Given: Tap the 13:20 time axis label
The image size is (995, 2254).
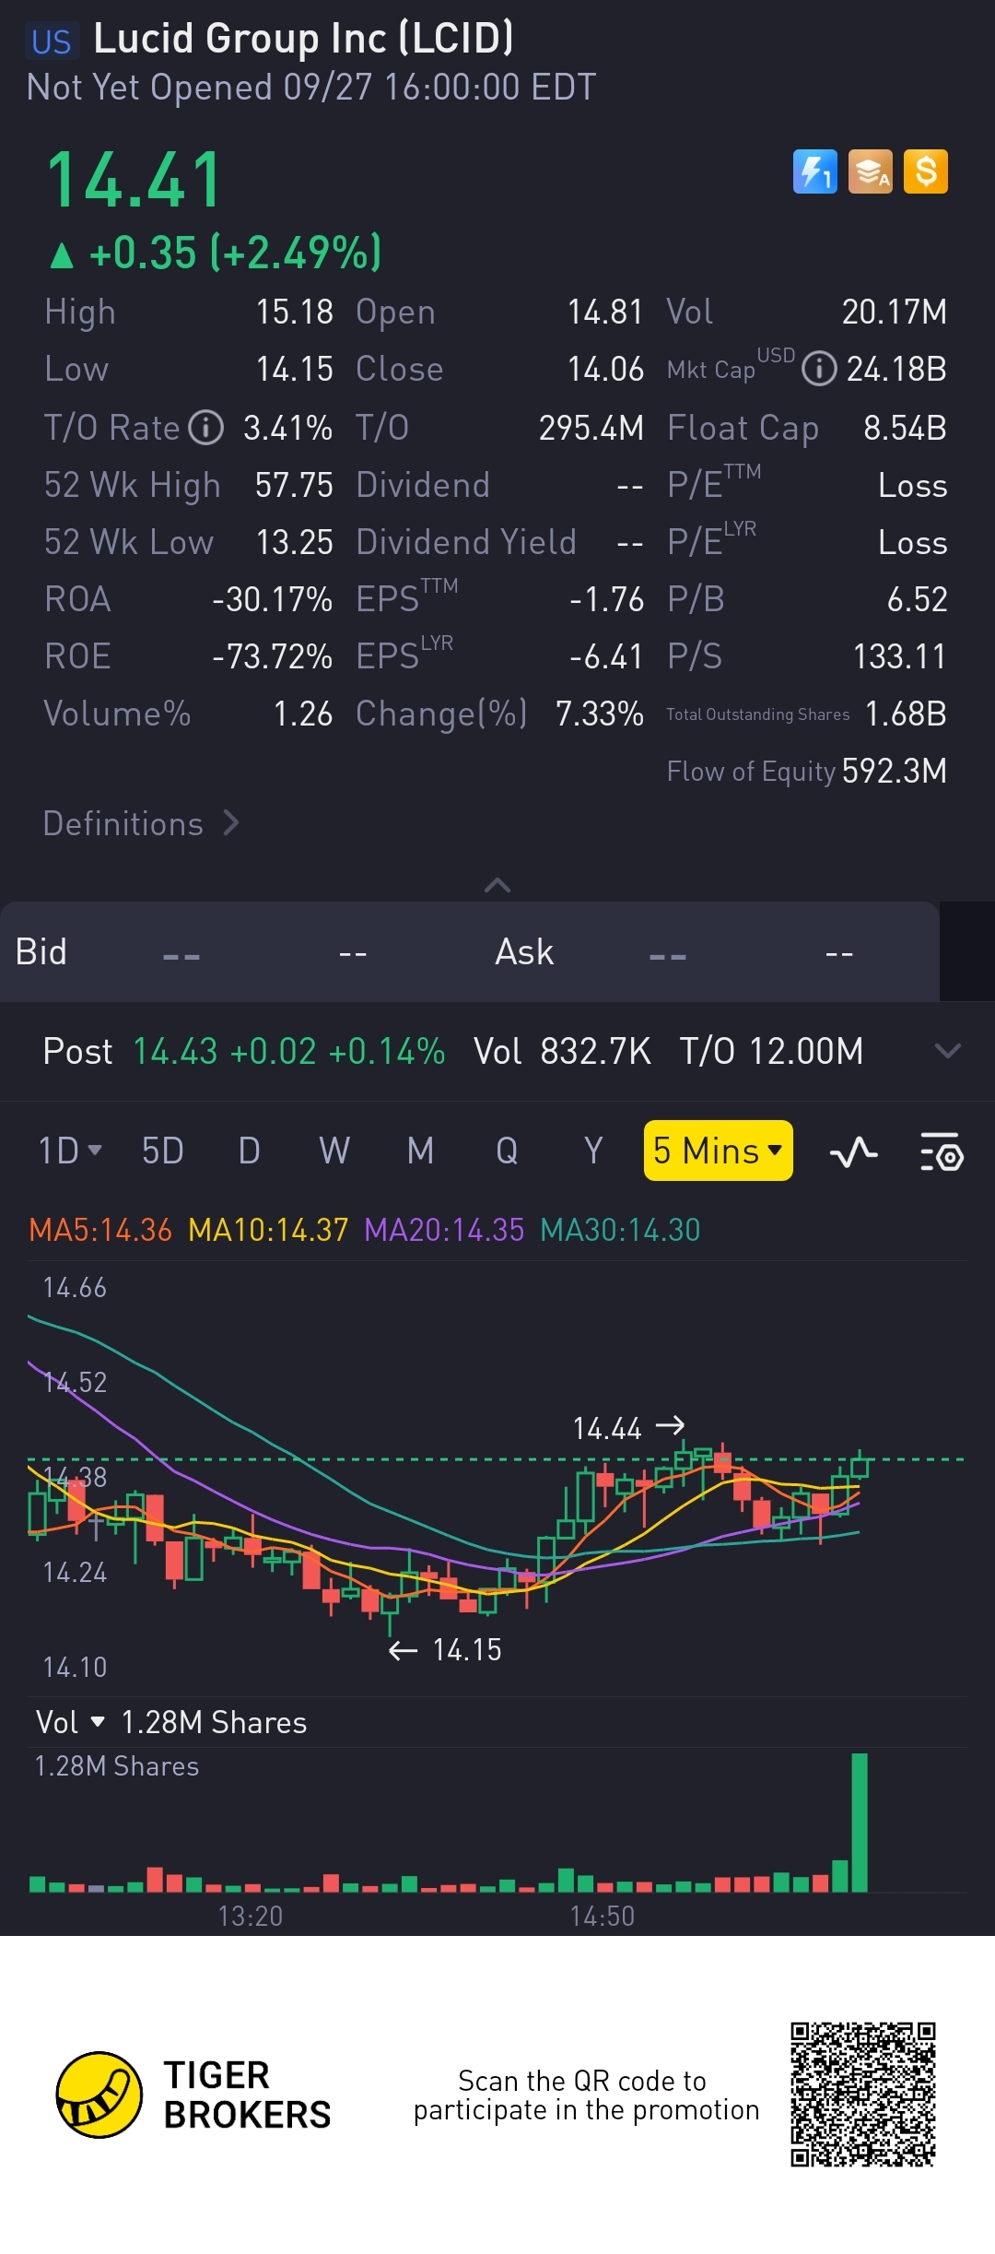Looking at the screenshot, I should [x=250, y=1916].
